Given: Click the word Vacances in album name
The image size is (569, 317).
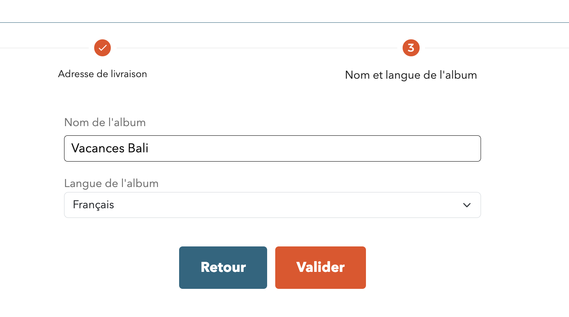Looking at the screenshot, I should (98, 148).
